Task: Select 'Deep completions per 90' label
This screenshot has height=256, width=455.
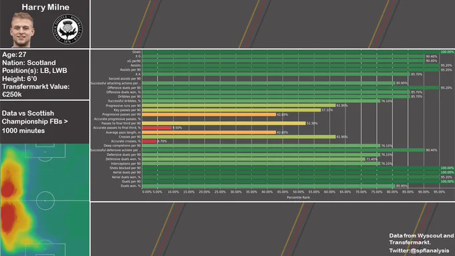Action: coord(122,146)
